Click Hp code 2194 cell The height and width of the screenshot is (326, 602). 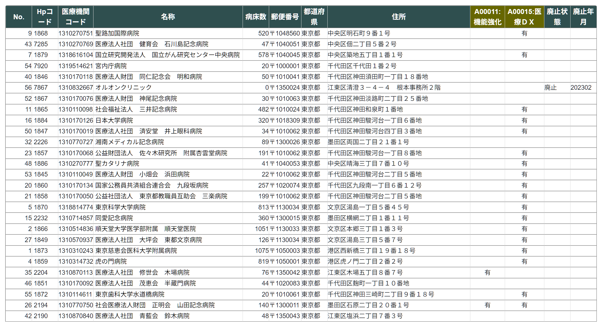45,305
